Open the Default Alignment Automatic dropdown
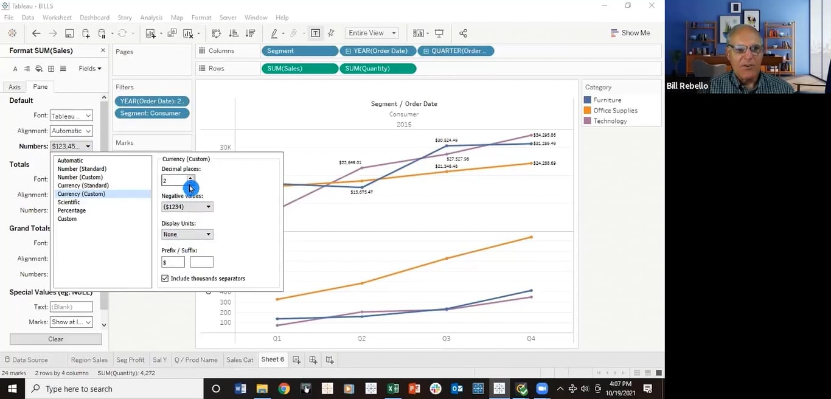 [x=71, y=131]
